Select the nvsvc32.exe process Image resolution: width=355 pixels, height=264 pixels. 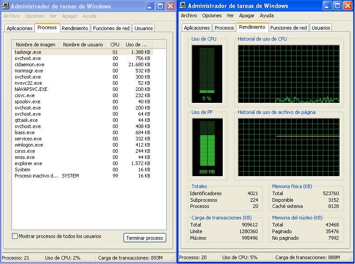pyautogui.click(x=82, y=83)
